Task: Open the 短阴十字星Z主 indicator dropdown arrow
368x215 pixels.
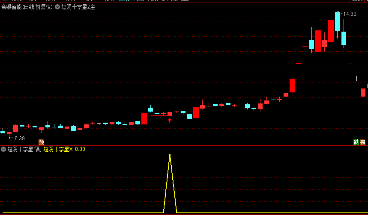Action: point(57,7)
